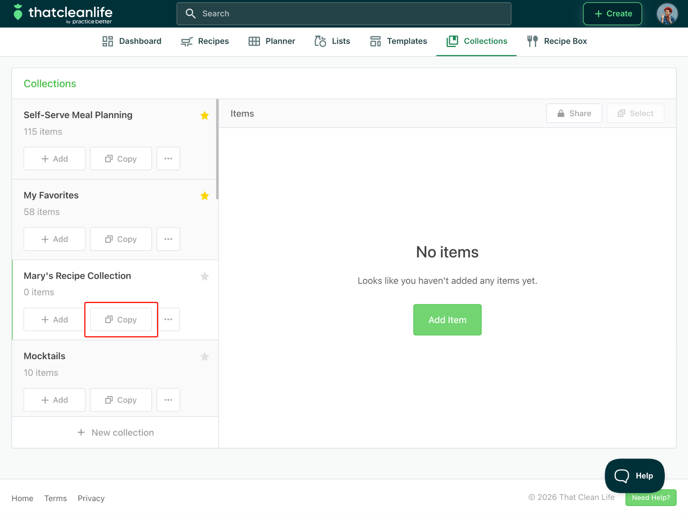688x516 pixels.
Task: Click the green Add Item button
Action: (447, 320)
